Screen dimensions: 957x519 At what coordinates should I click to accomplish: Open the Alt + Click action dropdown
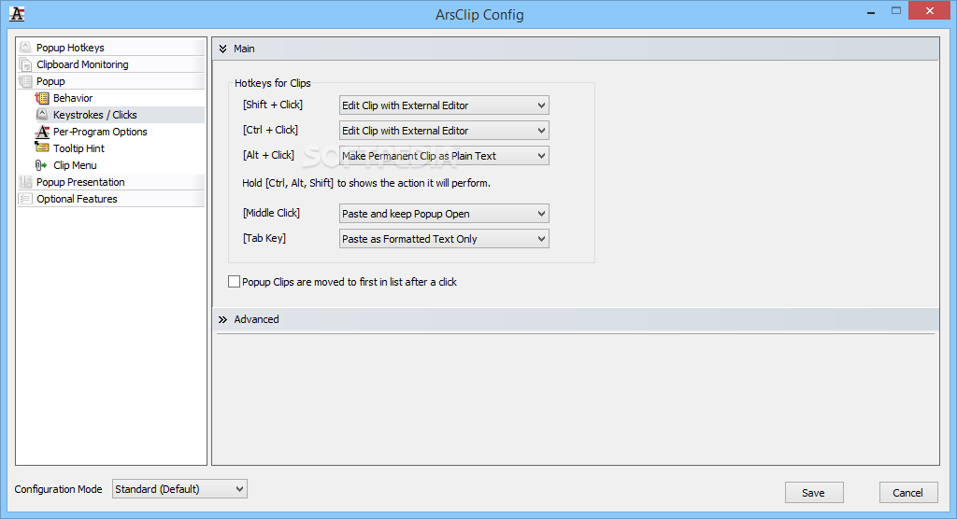(x=444, y=156)
